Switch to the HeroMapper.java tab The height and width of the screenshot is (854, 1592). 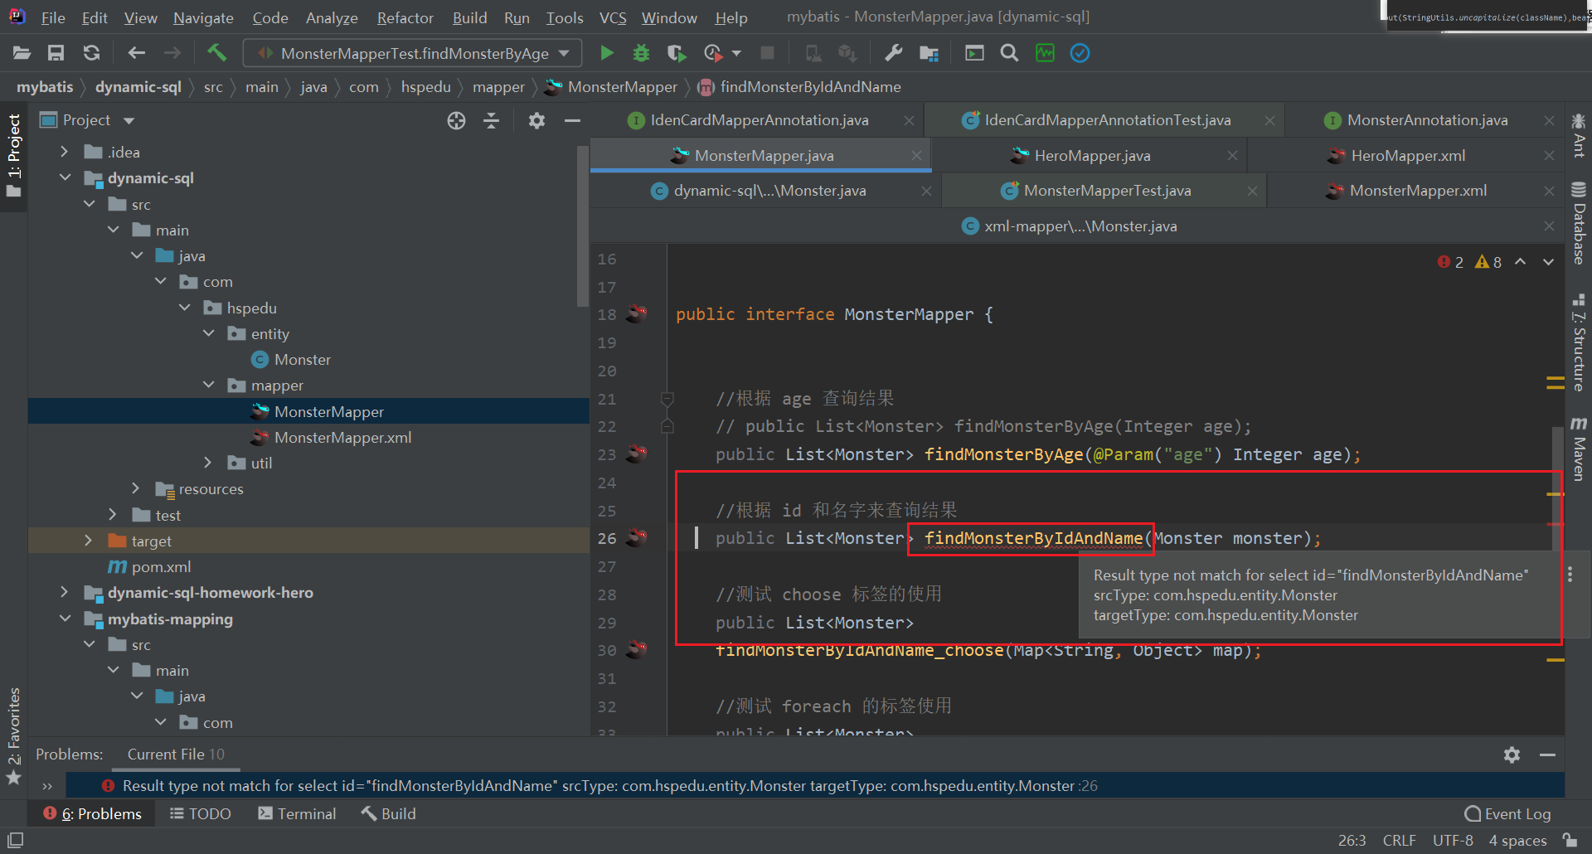pos(1091,156)
